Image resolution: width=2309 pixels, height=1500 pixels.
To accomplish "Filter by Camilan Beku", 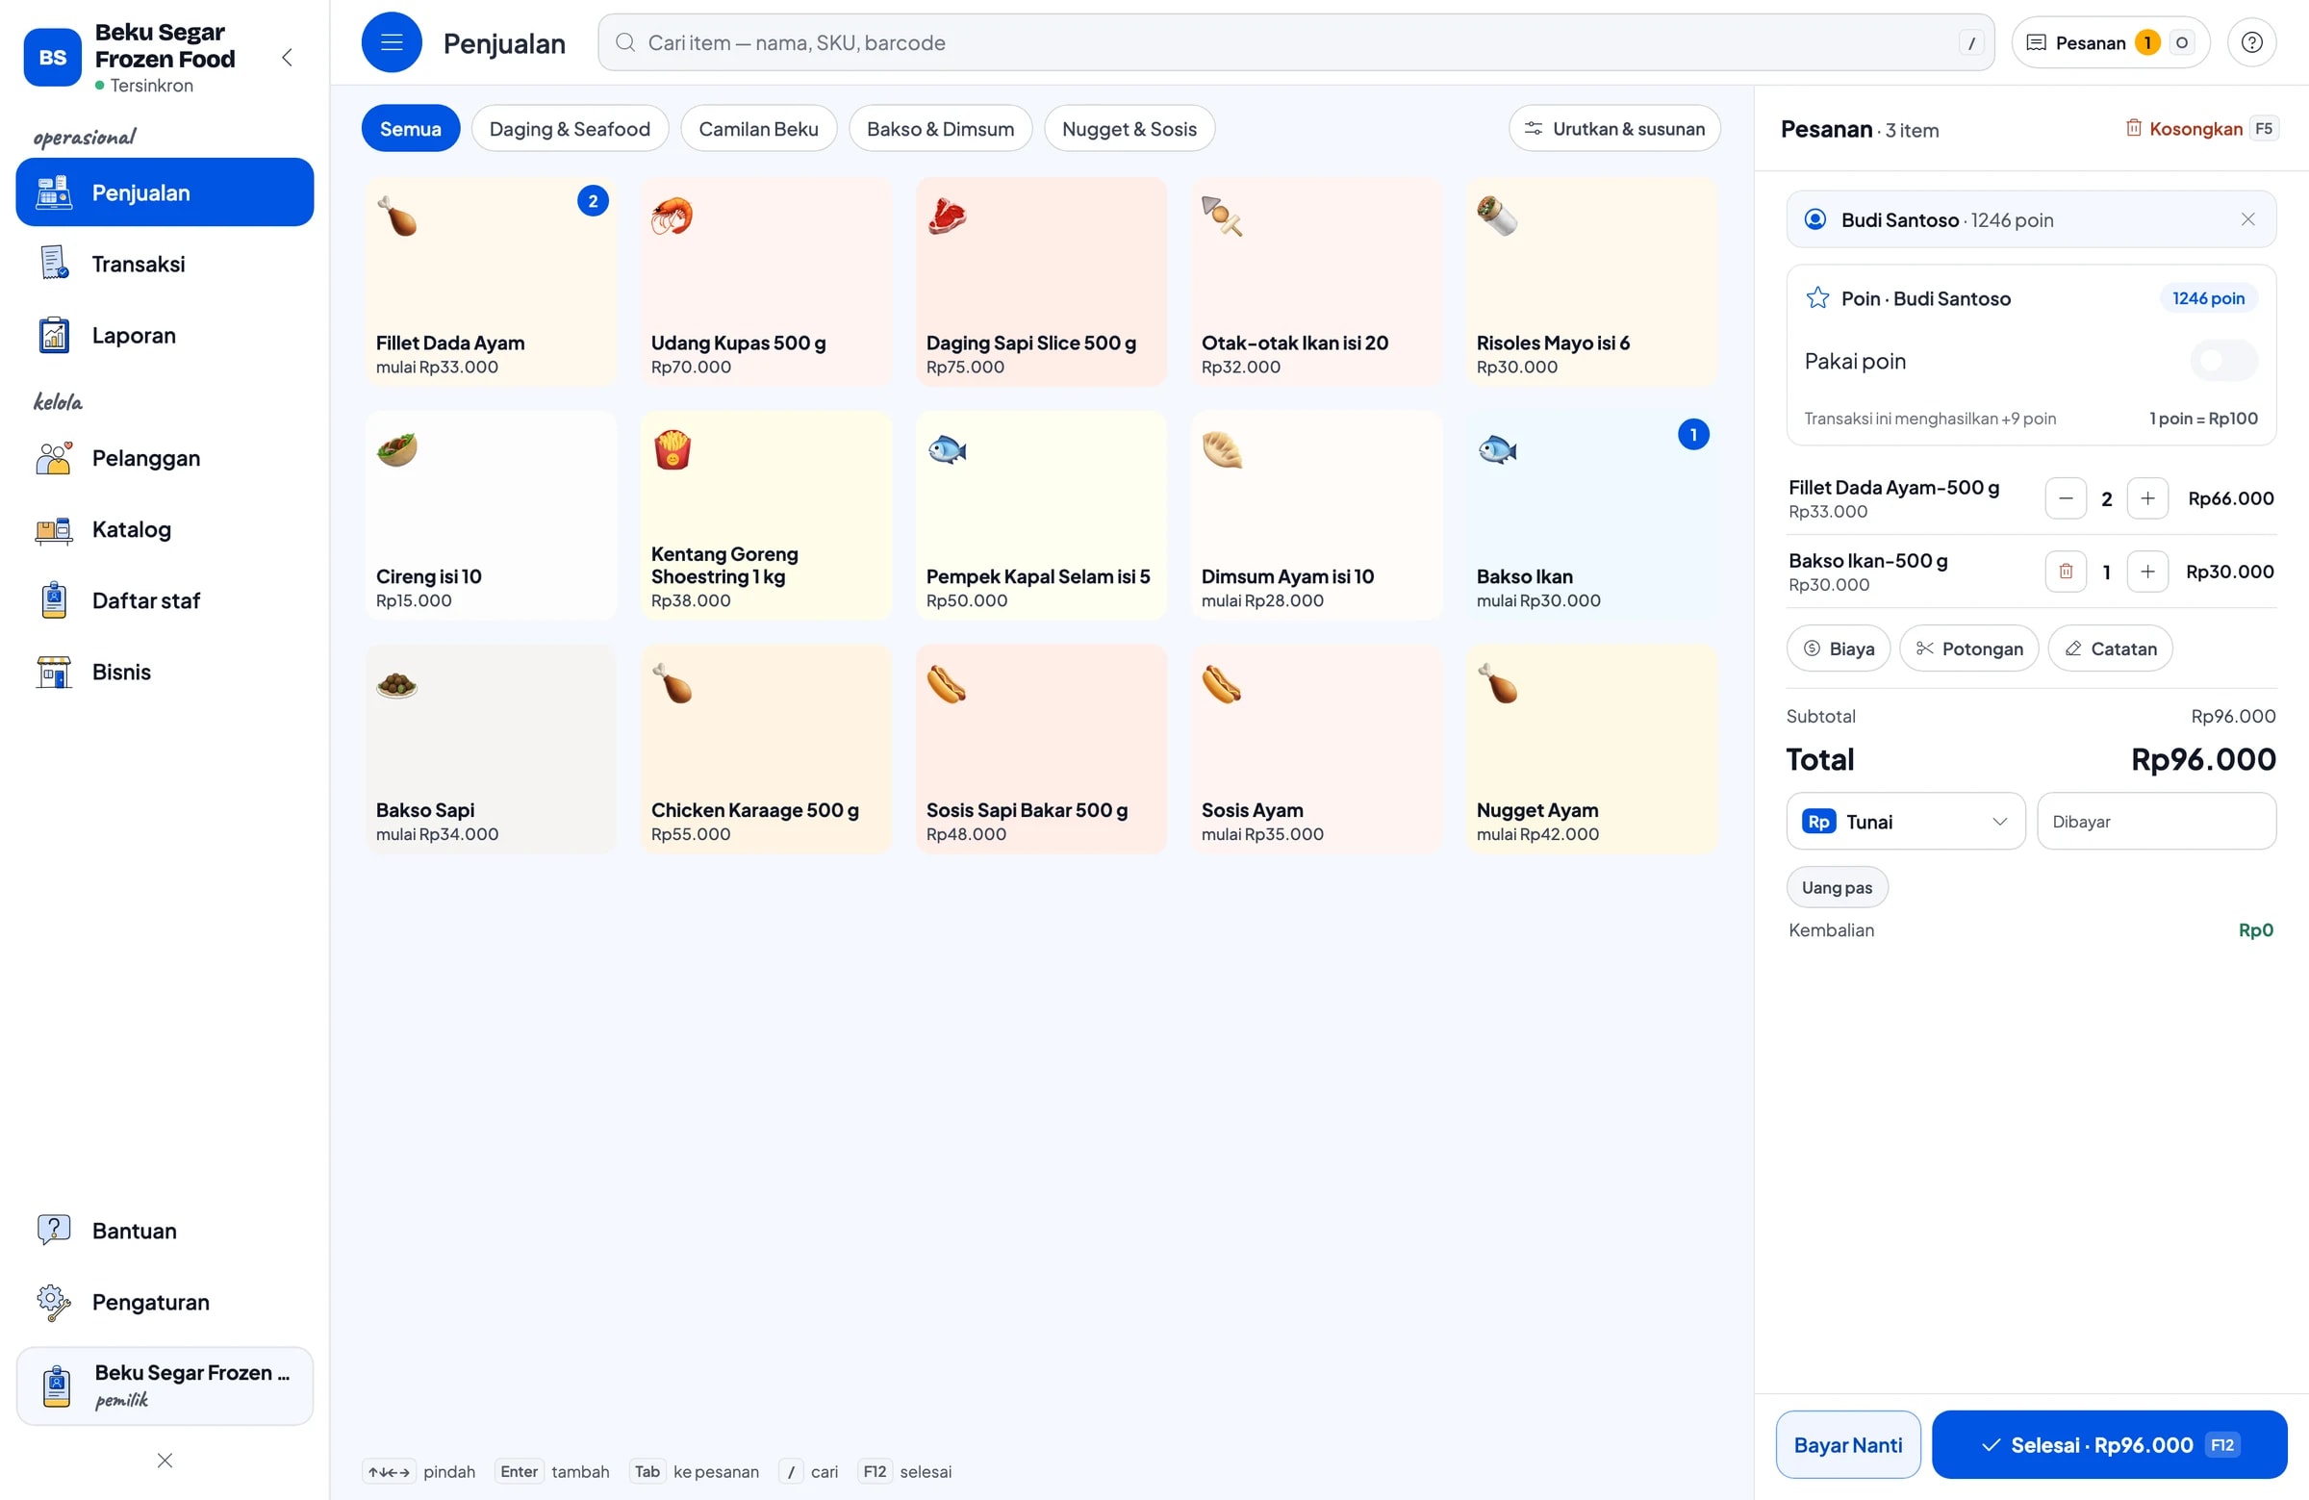I will [x=758, y=128].
